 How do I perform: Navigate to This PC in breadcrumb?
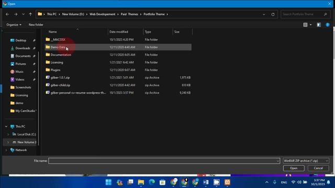(x=52, y=14)
